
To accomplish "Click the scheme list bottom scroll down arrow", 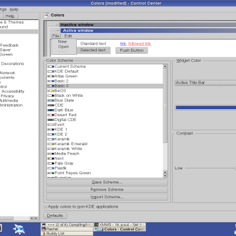I will tap(165, 176).
